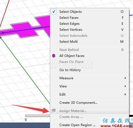The height and width of the screenshot is (128, 133).
Task: Expand the View submenu arrow
Action: pos(125,86)
